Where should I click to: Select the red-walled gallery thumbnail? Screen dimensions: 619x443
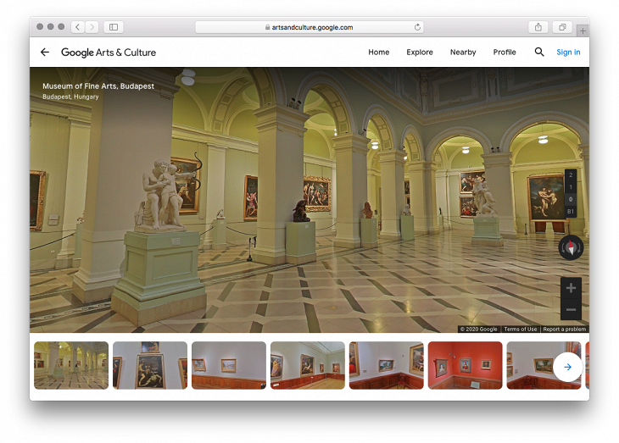(x=465, y=365)
